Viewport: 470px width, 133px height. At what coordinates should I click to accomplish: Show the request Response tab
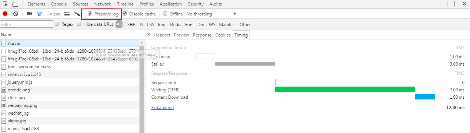pyautogui.click(x=202, y=35)
